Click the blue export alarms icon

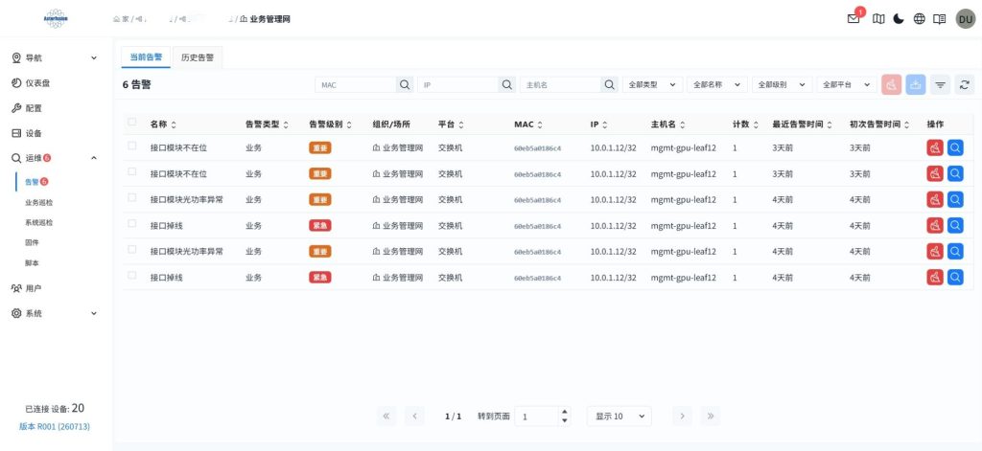point(916,84)
